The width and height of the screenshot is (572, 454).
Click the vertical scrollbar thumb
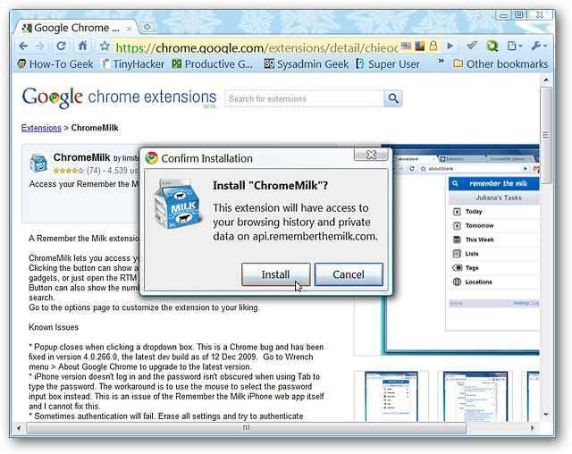click(546, 135)
